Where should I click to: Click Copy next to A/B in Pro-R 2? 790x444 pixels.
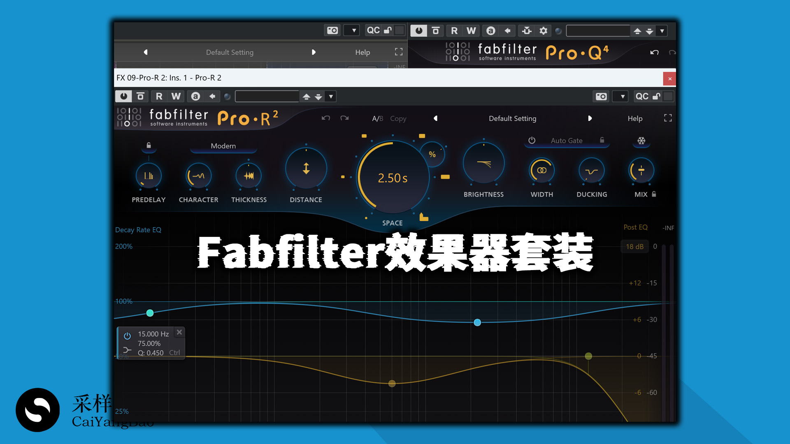tap(398, 118)
